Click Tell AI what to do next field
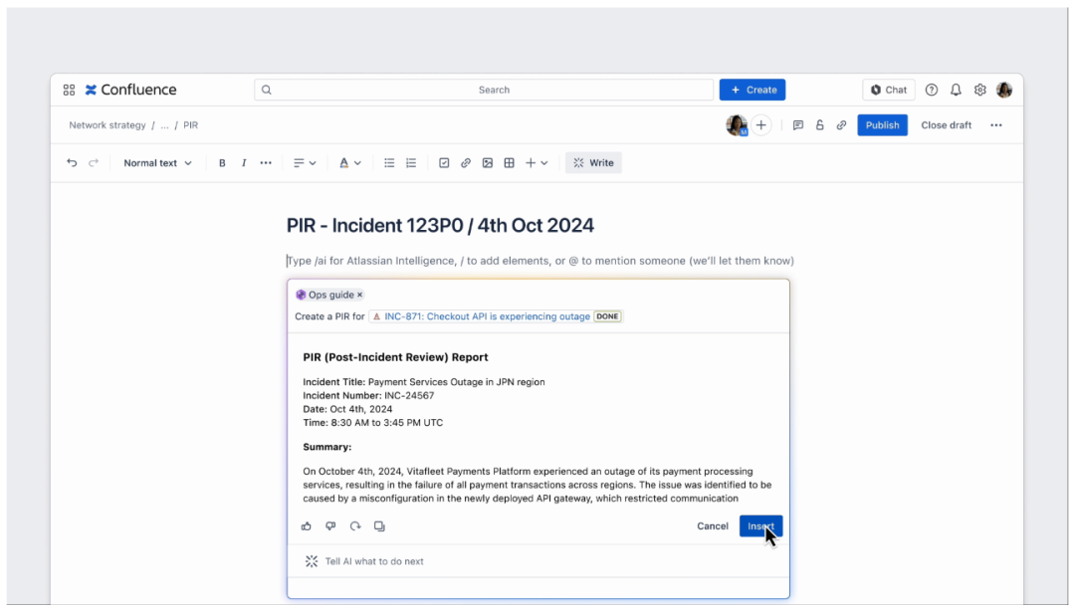The image size is (1075, 615). [x=538, y=561]
